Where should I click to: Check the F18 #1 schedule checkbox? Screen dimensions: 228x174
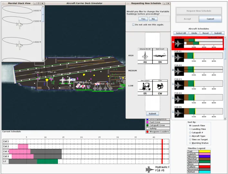173,56
